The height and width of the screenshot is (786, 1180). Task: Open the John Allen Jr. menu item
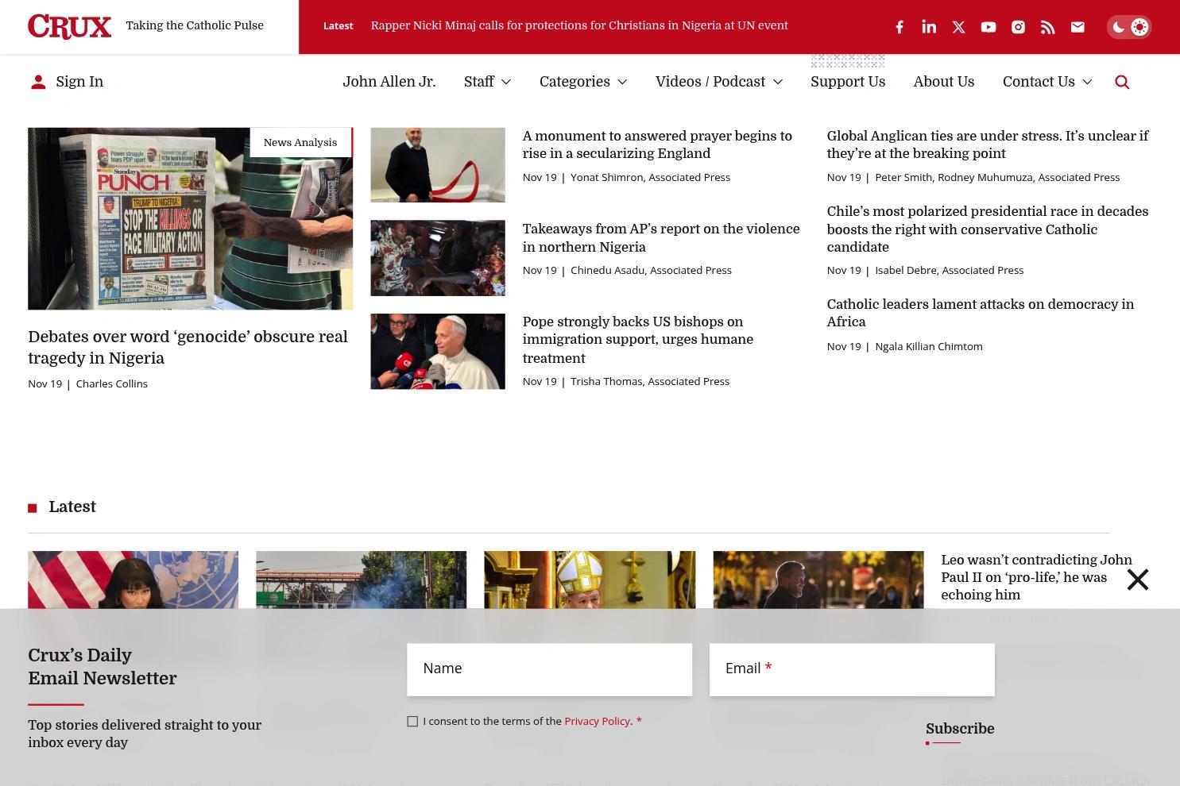[389, 82]
